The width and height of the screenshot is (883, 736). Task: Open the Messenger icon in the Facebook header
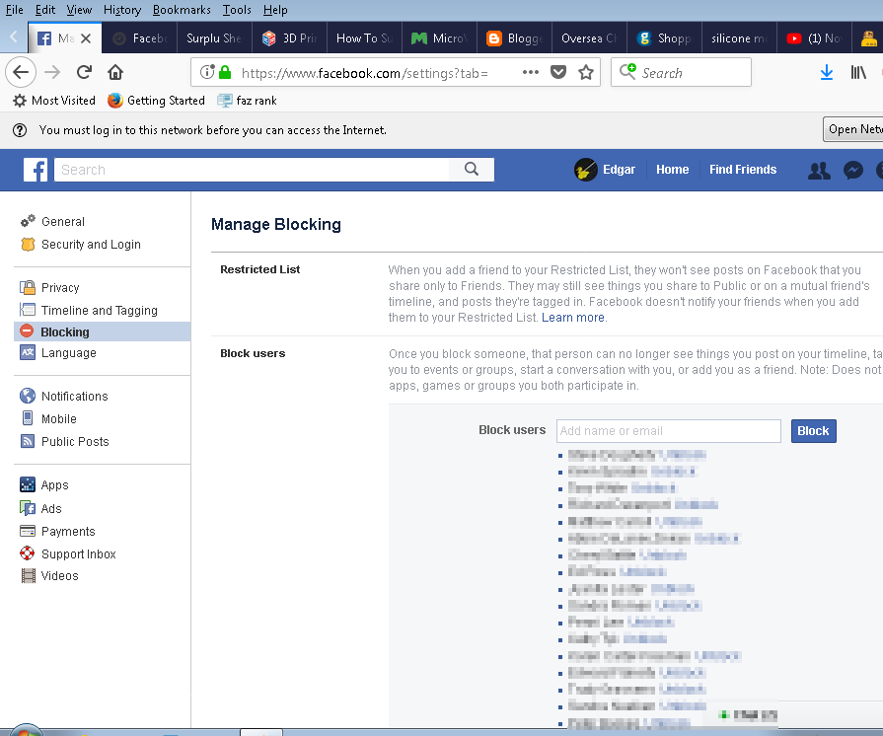[x=852, y=170]
